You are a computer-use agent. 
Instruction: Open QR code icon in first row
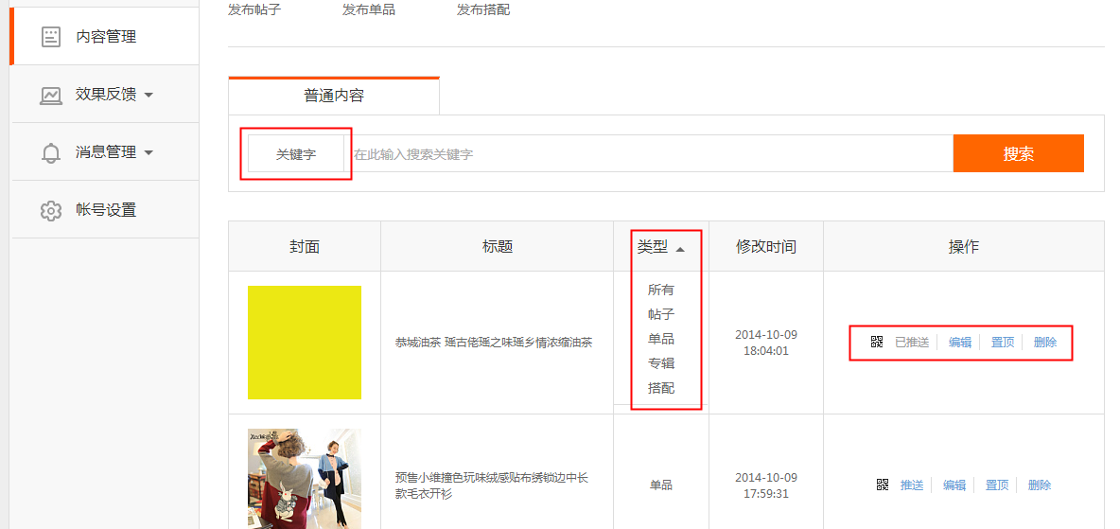point(877,343)
